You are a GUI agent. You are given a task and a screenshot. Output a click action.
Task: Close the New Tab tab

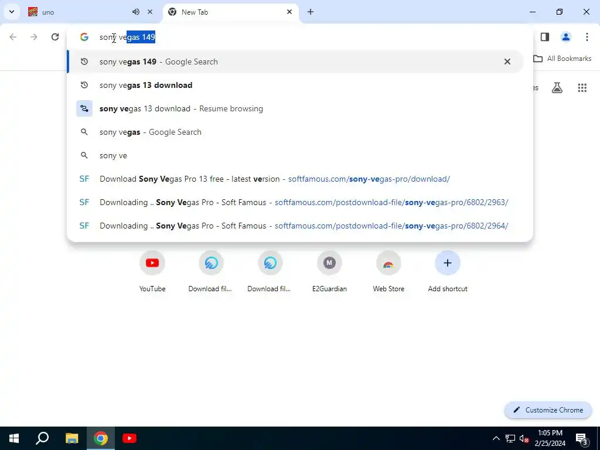289,12
